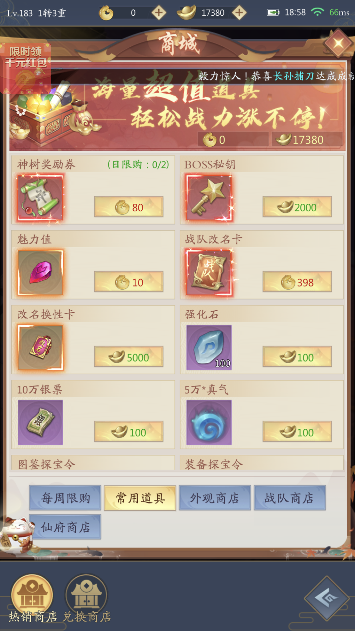
Task: Open the 战队商店 tab
Action: click(289, 498)
